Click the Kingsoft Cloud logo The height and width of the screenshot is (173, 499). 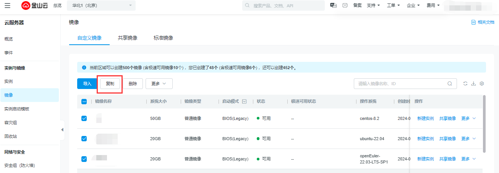(35, 5)
